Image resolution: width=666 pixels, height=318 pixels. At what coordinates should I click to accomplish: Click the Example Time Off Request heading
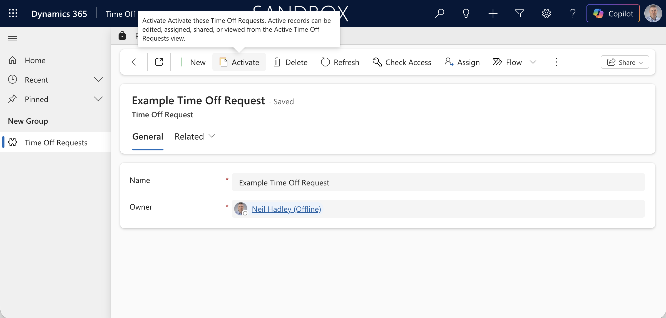[x=198, y=100]
